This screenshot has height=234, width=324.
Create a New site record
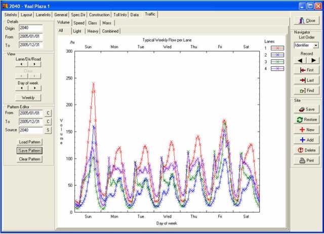(307, 130)
